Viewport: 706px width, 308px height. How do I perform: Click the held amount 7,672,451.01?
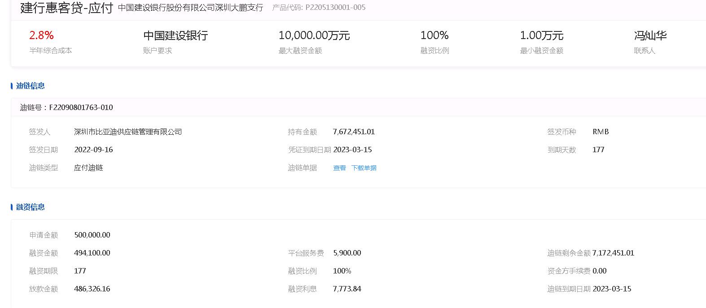354,132
